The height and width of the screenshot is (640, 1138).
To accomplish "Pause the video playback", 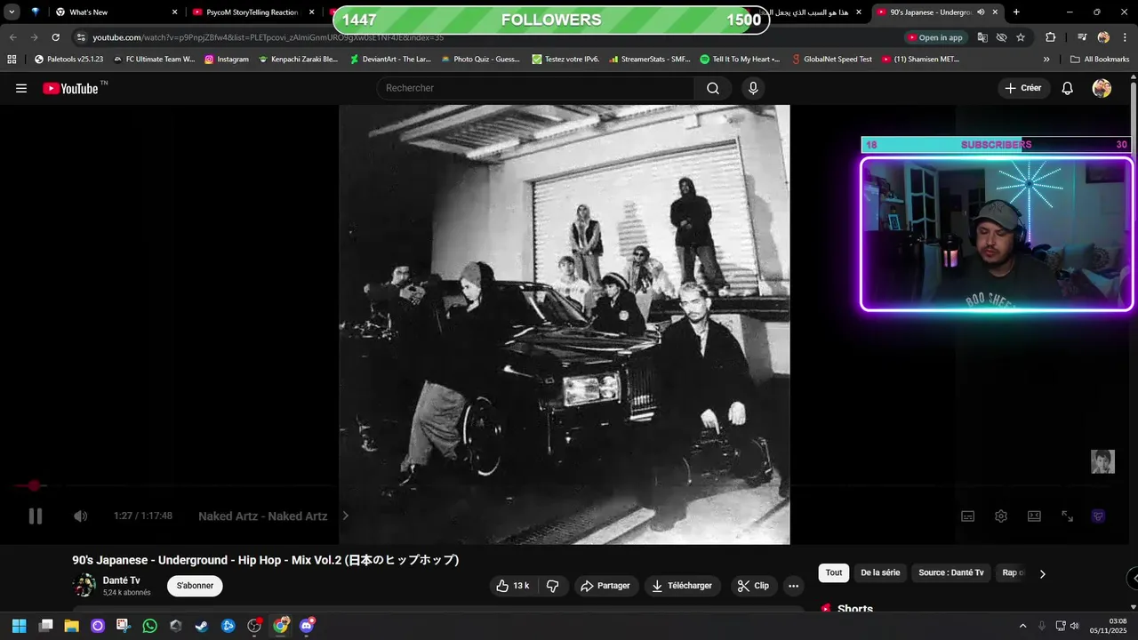I will [36, 516].
